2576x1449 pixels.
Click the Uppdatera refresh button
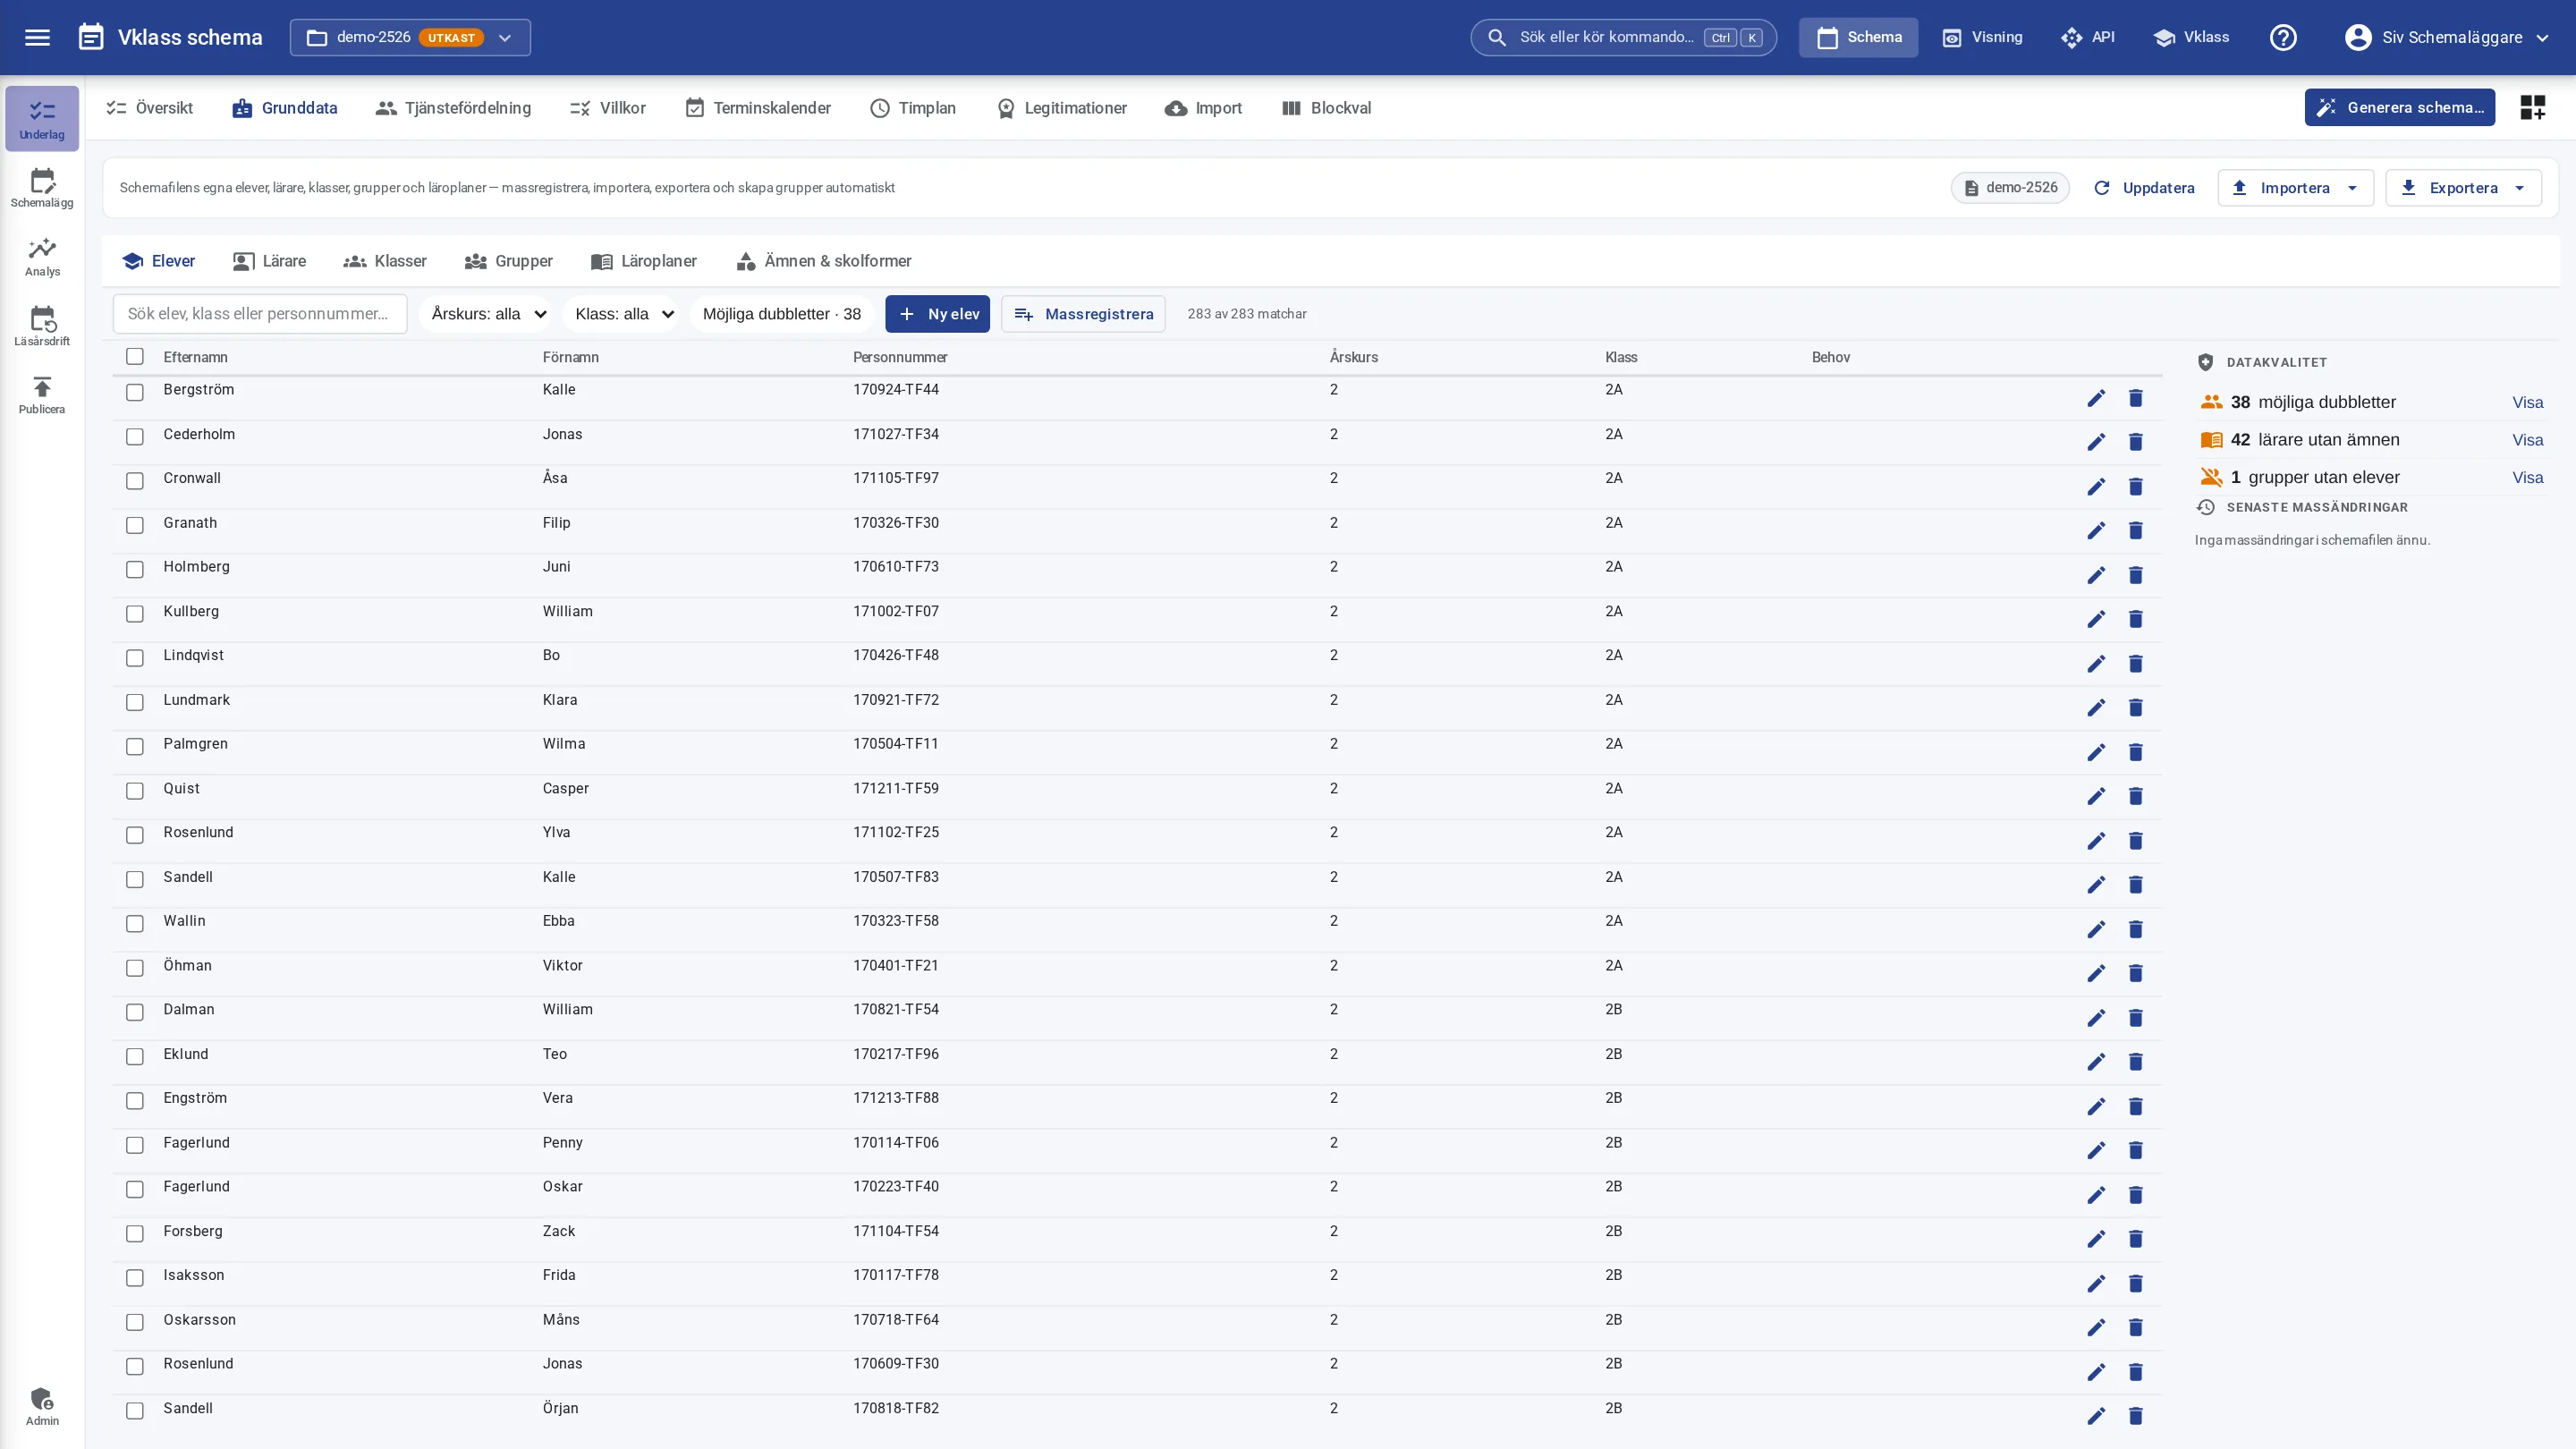click(x=2144, y=188)
